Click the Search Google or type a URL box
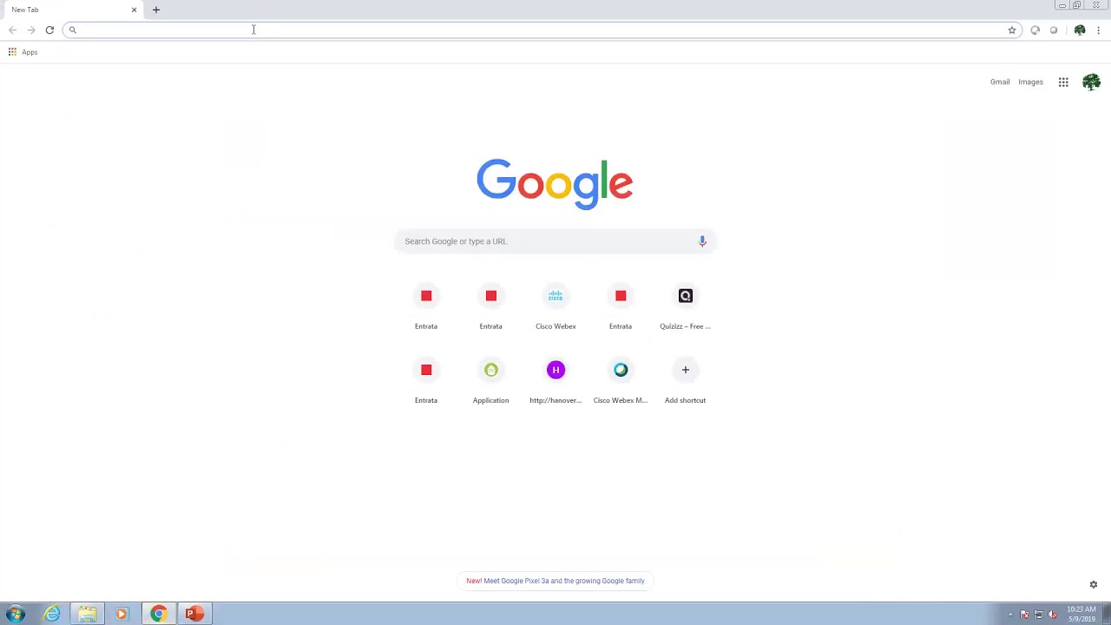Viewport: 1111px width, 625px height. (555, 241)
